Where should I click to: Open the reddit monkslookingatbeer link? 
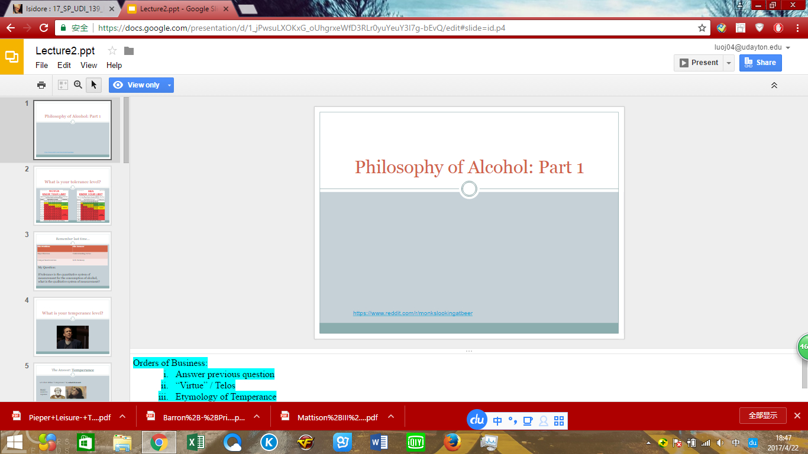(412, 313)
